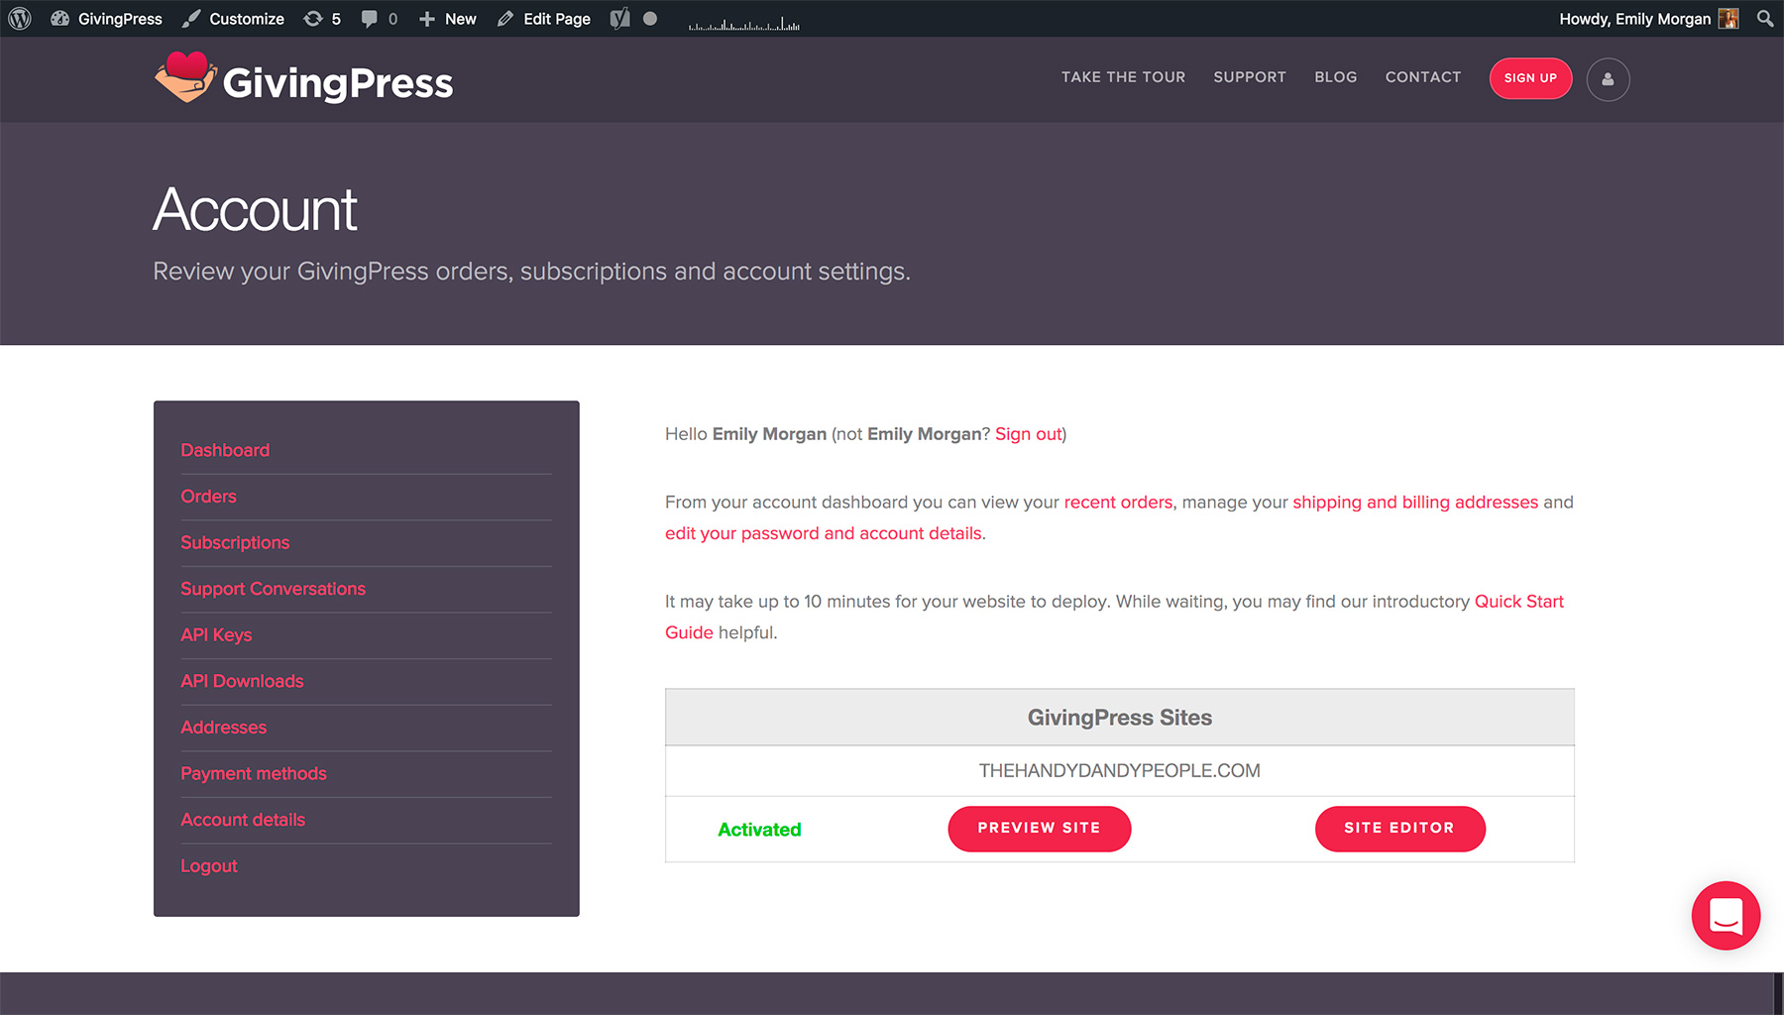Open the Support nav link
The height and width of the screenshot is (1015, 1784).
[x=1250, y=77]
